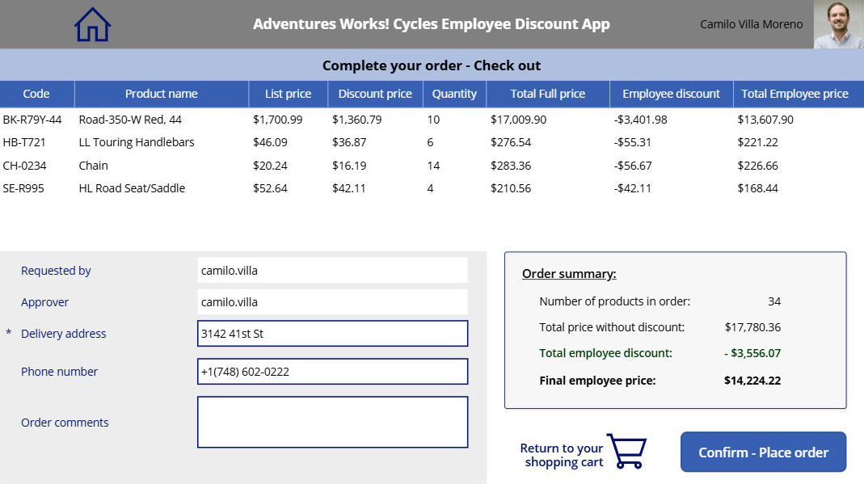Click the Discount price column header
Viewport: 864px width, 484px height.
click(x=375, y=95)
